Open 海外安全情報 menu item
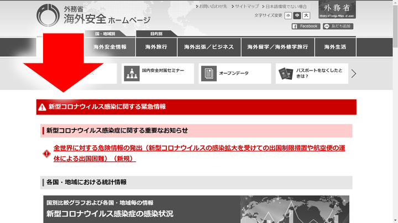Screen dimensions: 398x223 tap(110, 47)
